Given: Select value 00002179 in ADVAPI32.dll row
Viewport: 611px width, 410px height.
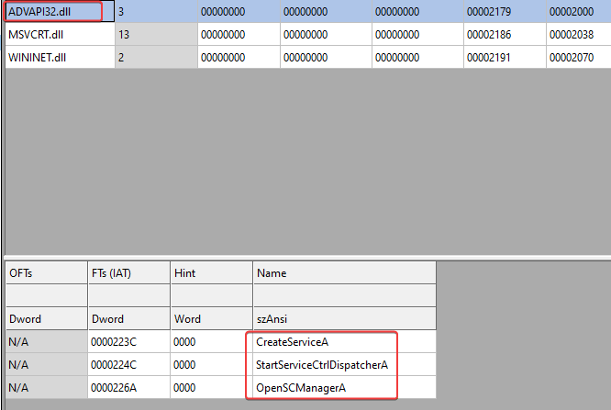Looking at the screenshot, I should [505, 11].
